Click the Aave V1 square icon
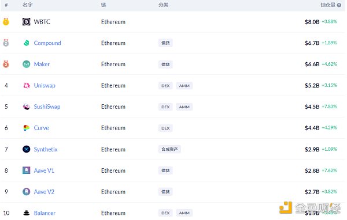 pyautogui.click(x=27, y=170)
